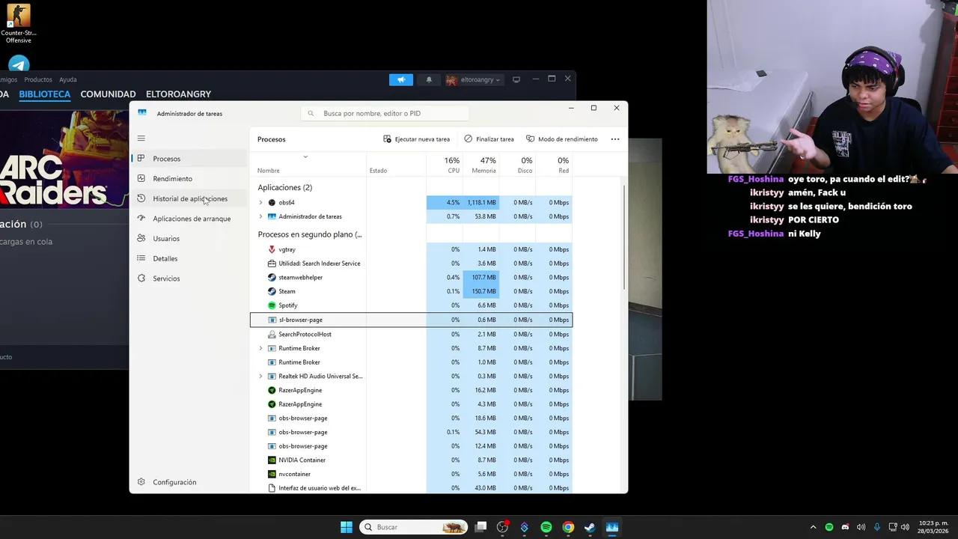Open Historial de aplicaciones page

pyautogui.click(x=189, y=198)
